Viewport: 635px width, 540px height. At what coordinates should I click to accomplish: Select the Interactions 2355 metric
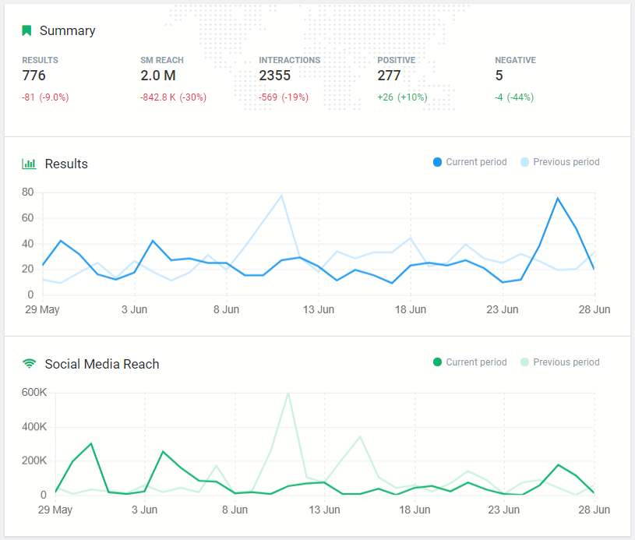(x=275, y=76)
